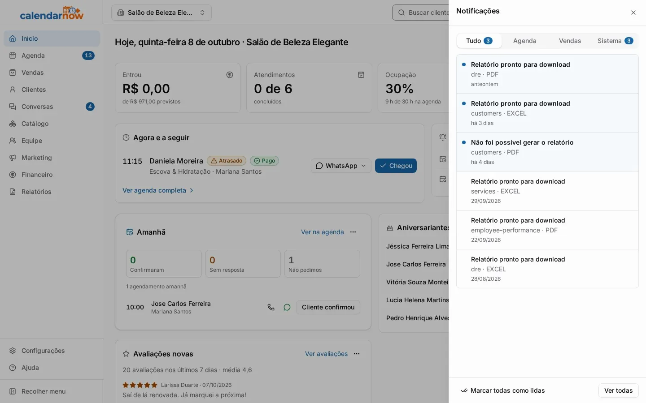Open the Sistema notifications tab

click(615, 41)
